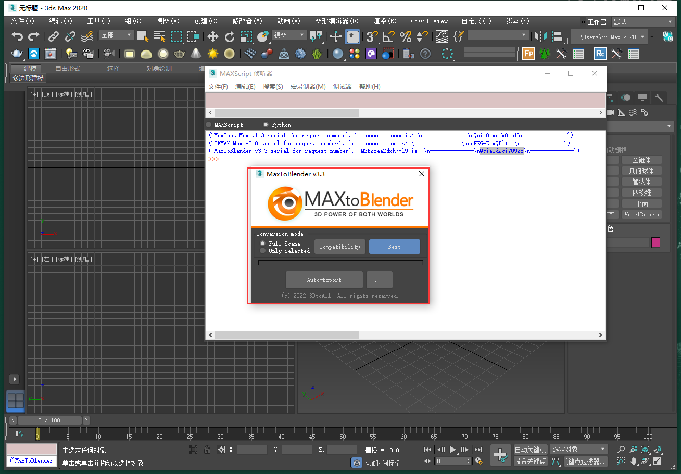This screenshot has width=681, height=474.
Task: Toggle the Percent Snap icon
Action: tap(406, 36)
